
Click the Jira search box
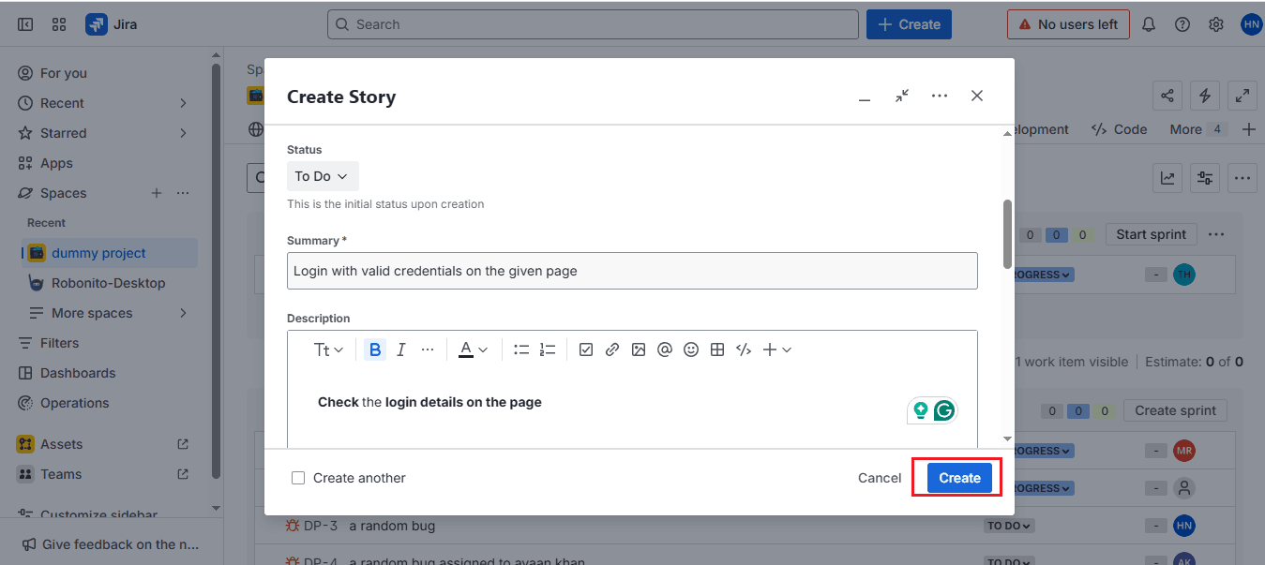click(593, 24)
